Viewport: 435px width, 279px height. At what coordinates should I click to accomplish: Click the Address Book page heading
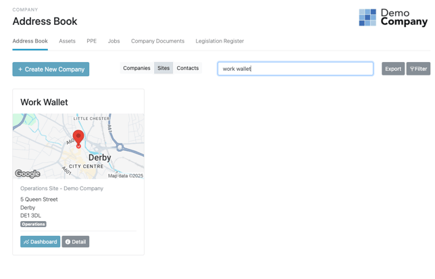pos(45,22)
